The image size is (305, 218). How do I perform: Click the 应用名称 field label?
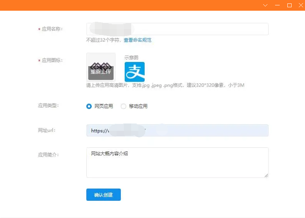pos(52,29)
